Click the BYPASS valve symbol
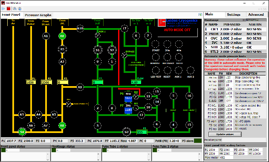269x162 pixels. click(124, 55)
